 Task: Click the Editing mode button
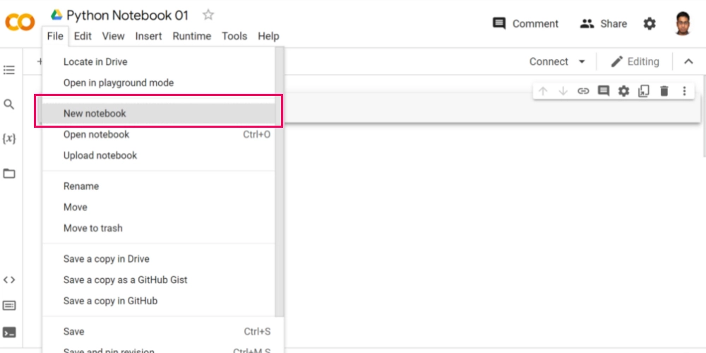pos(635,61)
